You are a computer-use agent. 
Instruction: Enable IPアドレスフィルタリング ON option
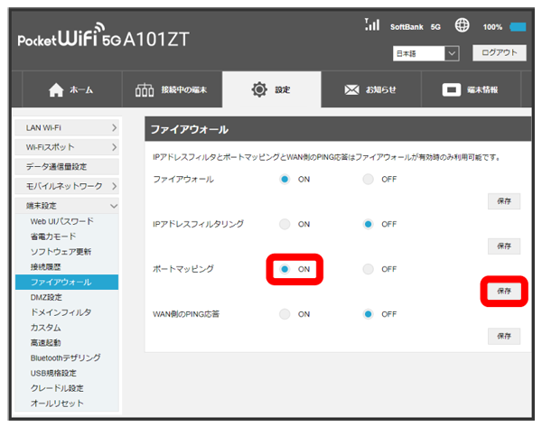[285, 224]
